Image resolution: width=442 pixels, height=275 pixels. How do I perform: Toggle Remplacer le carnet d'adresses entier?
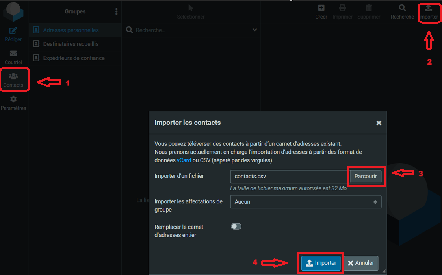236,227
